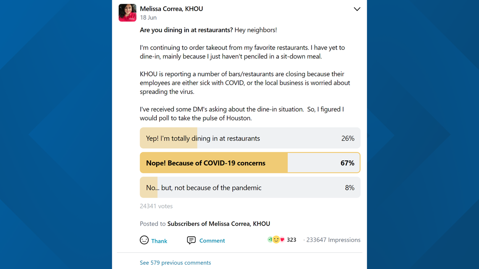Click the Comment link text
This screenshot has width=479, height=269.
click(x=212, y=240)
